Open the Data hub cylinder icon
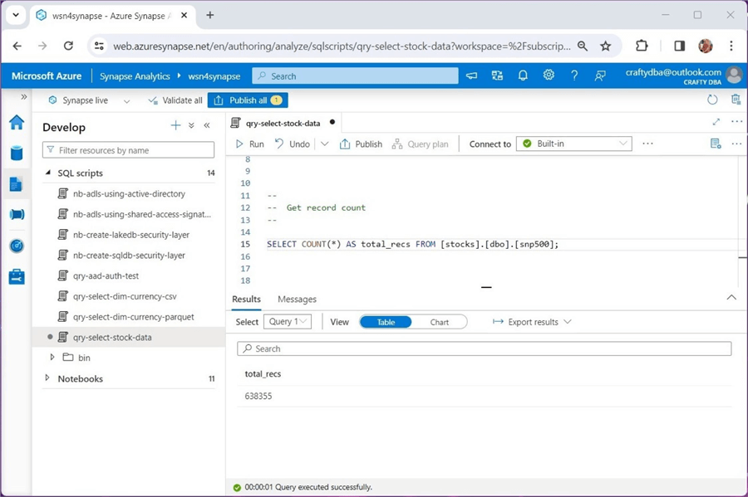 pos(17,153)
